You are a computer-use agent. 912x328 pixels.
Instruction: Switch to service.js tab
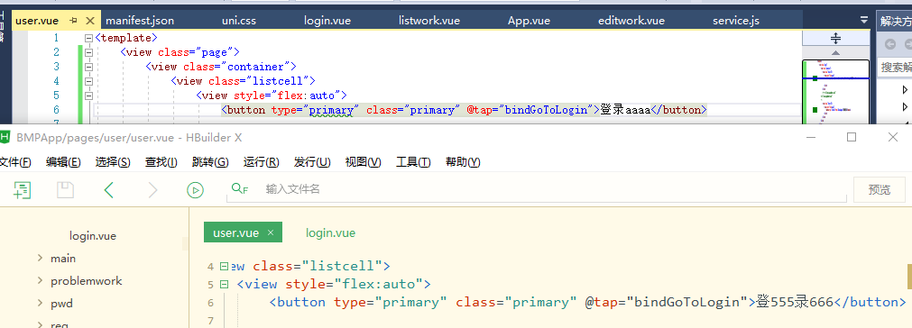click(x=736, y=21)
